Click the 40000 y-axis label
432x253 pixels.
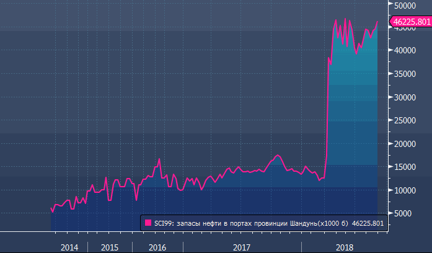(406, 51)
